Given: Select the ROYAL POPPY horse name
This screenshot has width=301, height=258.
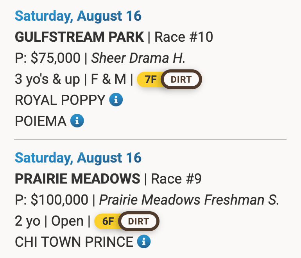Looking at the screenshot, I should (x=60, y=100).
